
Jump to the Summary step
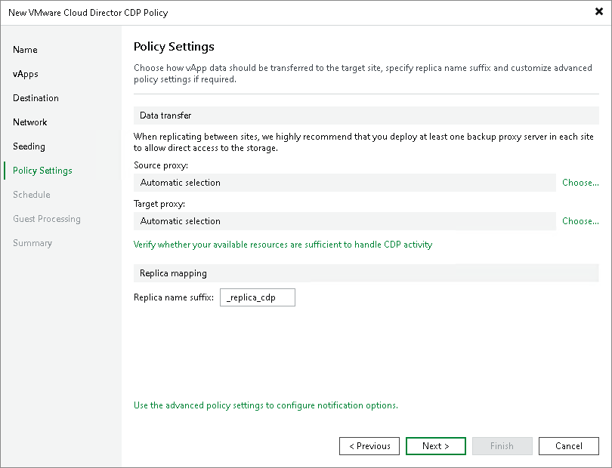tap(32, 243)
